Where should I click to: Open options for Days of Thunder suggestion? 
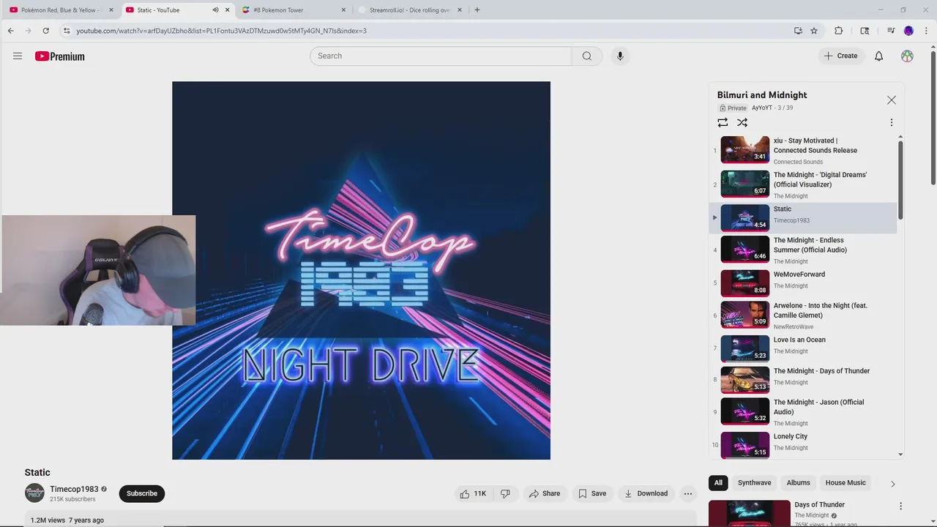coord(900,506)
